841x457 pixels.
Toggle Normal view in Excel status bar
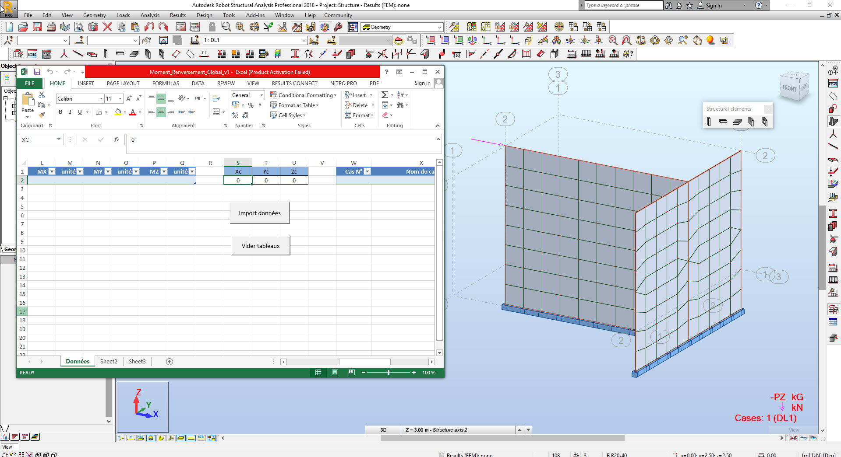click(318, 373)
